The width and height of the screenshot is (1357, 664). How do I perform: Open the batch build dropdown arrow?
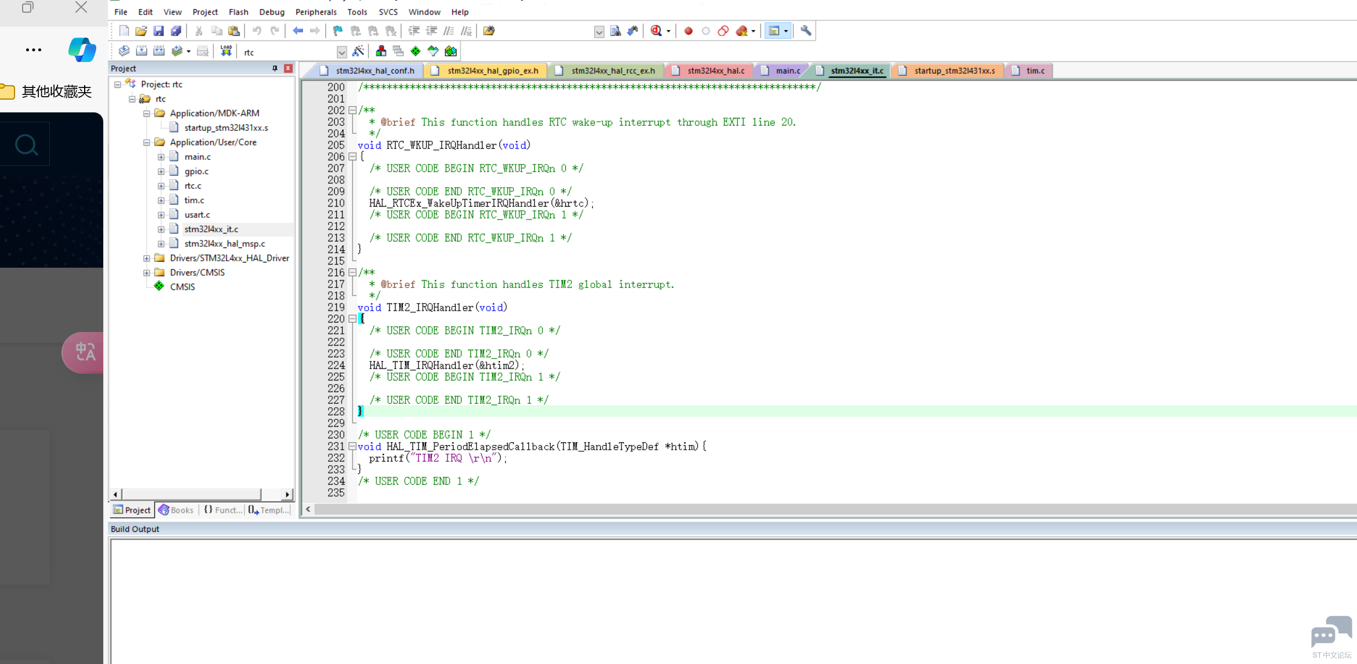click(x=188, y=52)
